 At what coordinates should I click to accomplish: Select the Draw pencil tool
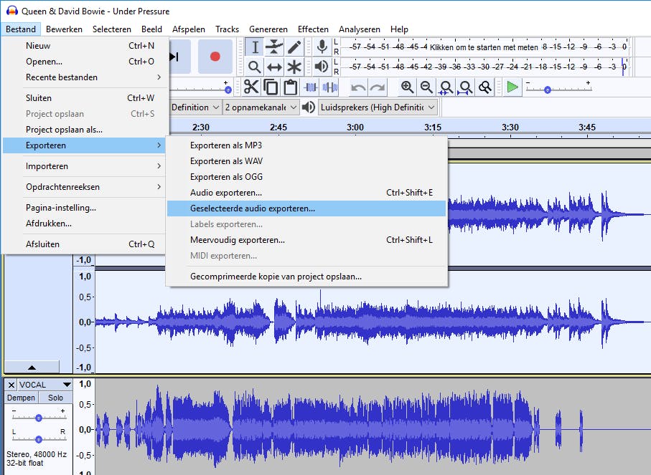coord(294,47)
